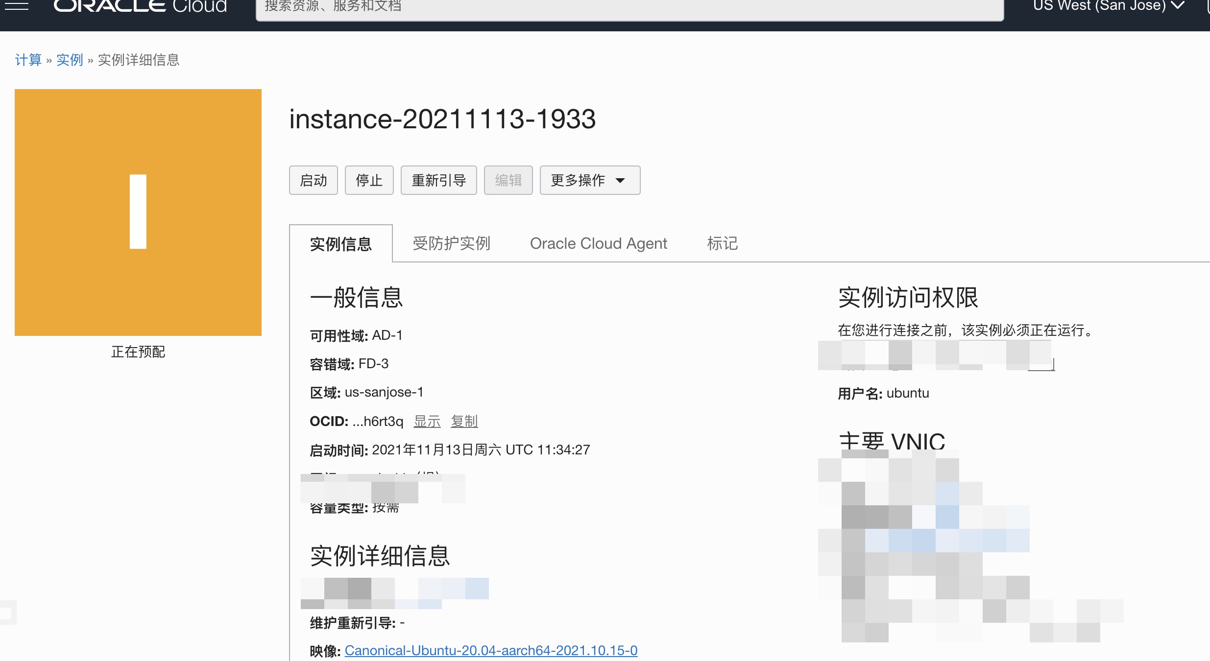Screen dimensions: 1210x661
Task: Click the 可用性域: AD-1 text
Action: pos(356,335)
